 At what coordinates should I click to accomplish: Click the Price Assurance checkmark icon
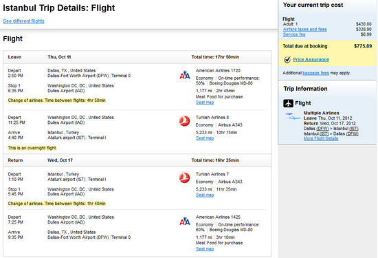[x=287, y=60]
